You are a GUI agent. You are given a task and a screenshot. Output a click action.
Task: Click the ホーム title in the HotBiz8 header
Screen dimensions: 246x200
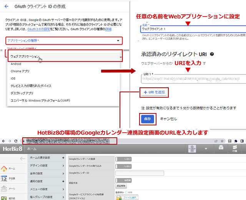pyautogui.click(x=32, y=149)
